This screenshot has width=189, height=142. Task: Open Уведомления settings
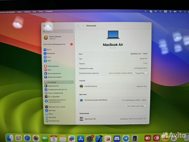51,66
